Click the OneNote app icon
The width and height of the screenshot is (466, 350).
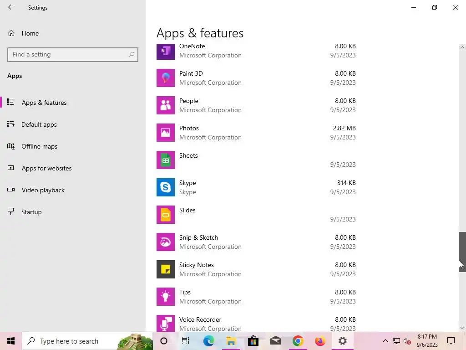pyautogui.click(x=166, y=51)
